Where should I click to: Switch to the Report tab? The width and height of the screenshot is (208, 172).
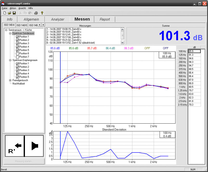(x=105, y=19)
